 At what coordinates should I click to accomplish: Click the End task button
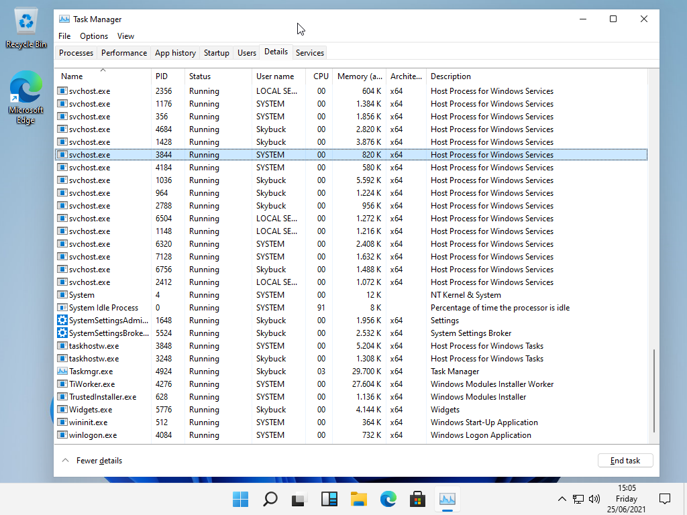point(625,461)
